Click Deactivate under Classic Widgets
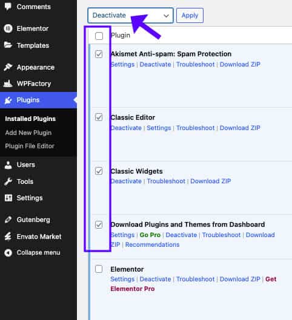Image resolution: width=292 pixels, height=320 pixels. click(126, 181)
